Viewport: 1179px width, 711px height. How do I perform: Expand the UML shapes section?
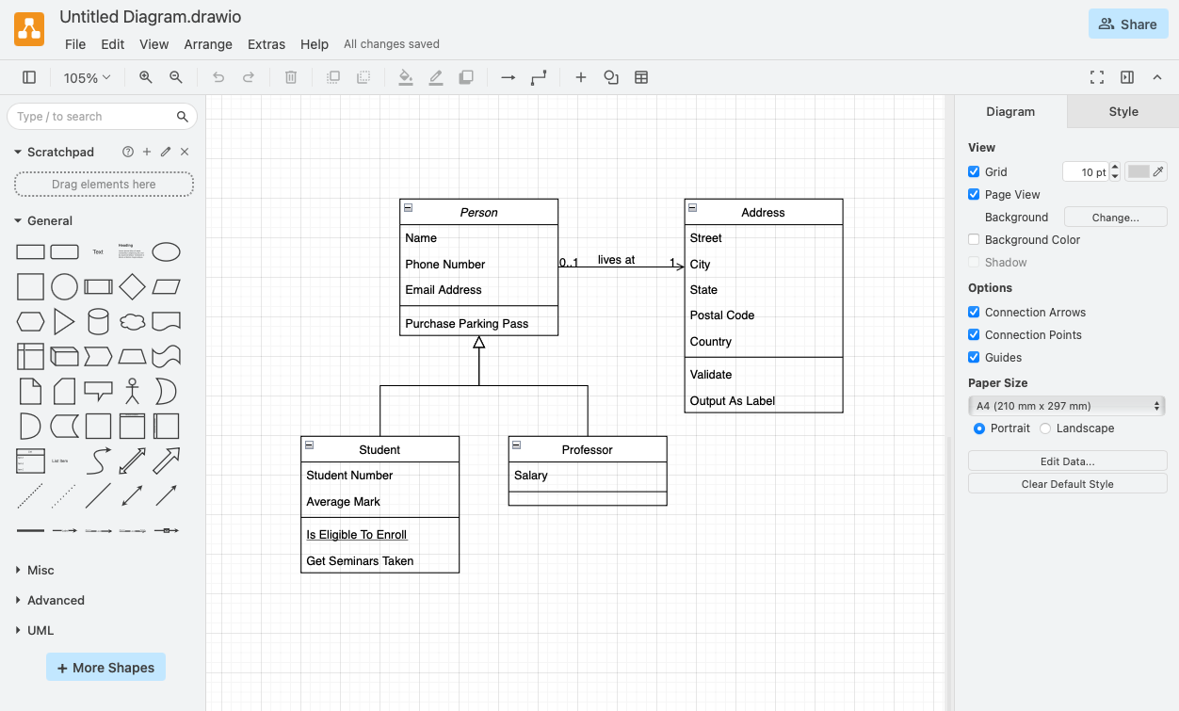[35, 630]
